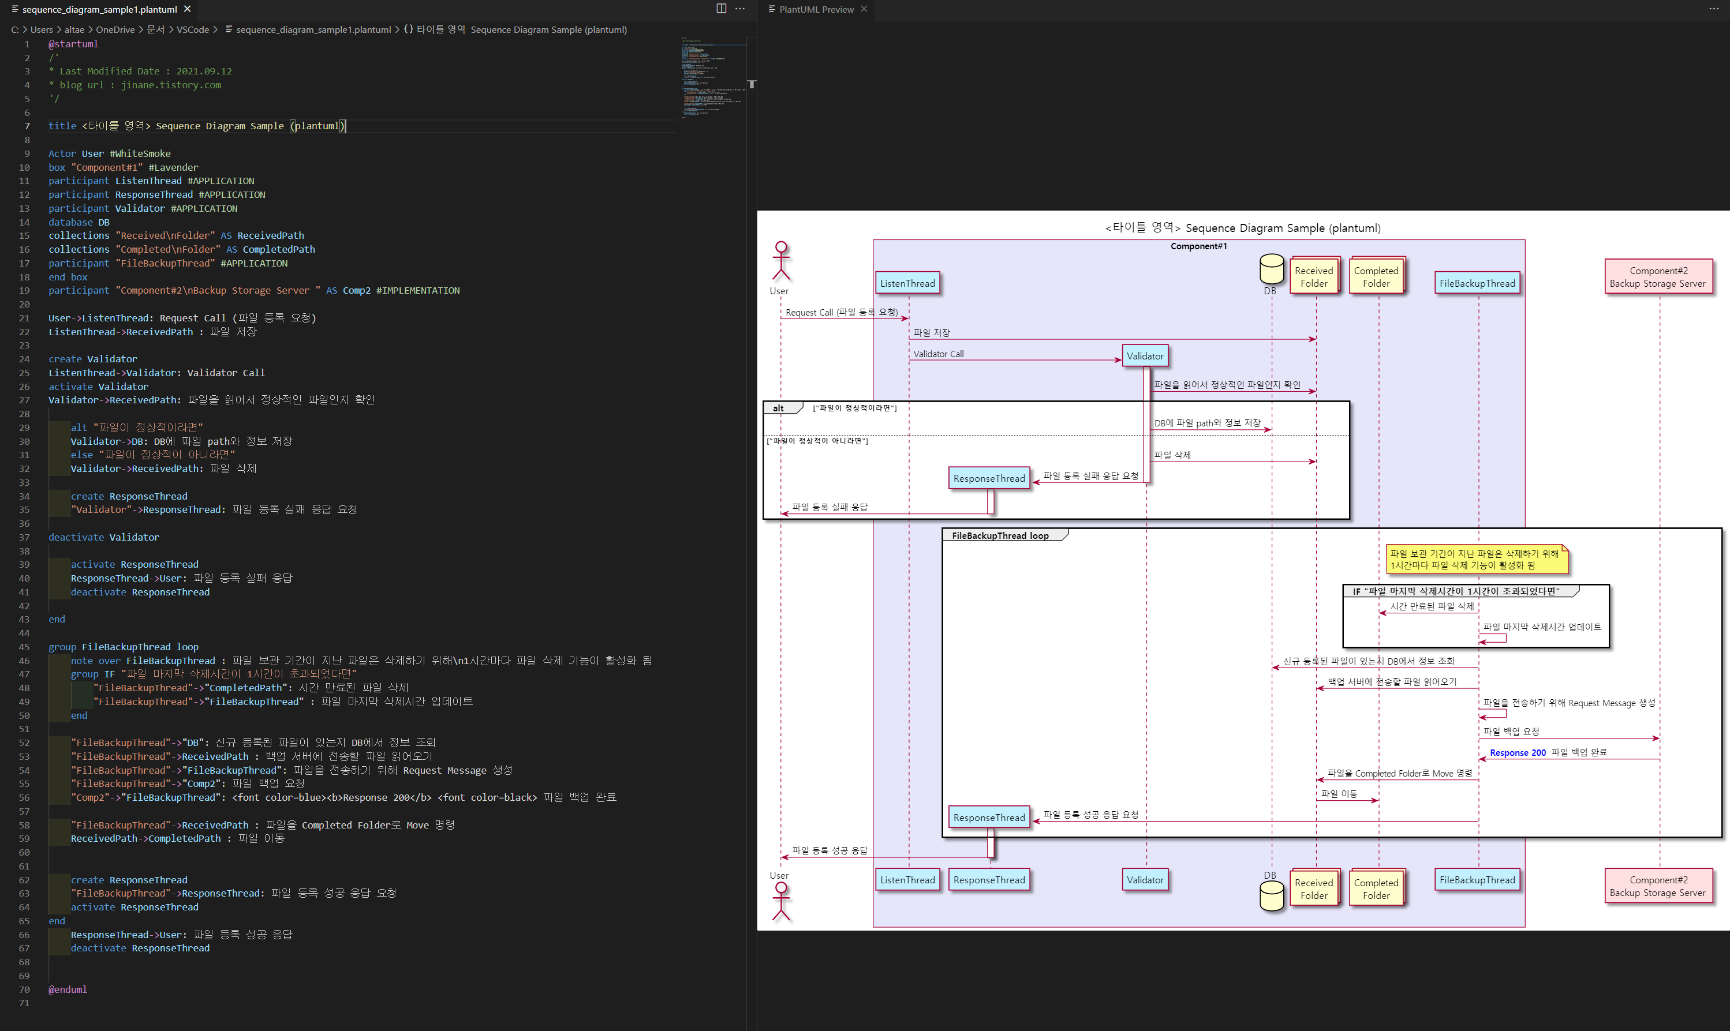
Task: Click the ListenThread participant box at diagram top
Action: click(907, 283)
